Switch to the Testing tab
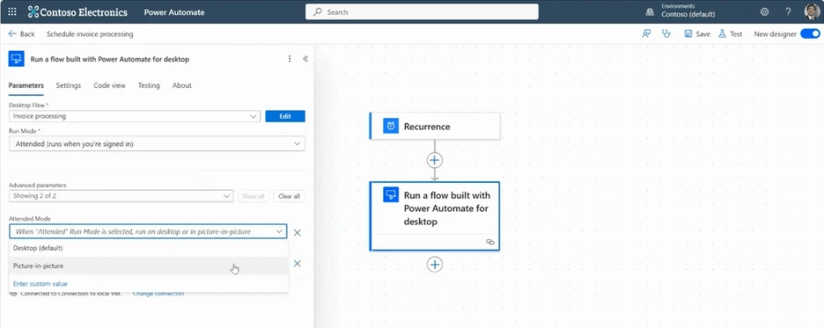The height and width of the screenshot is (328, 824). pos(149,85)
